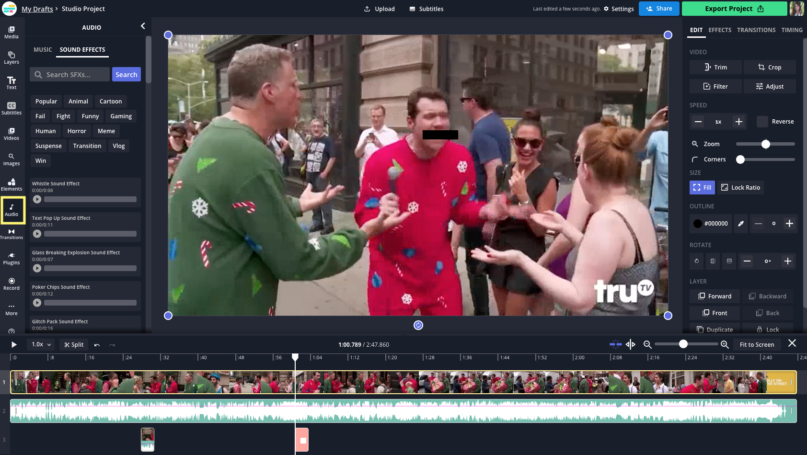
Task: Switch to the EFFECTS tab
Action: coord(719,30)
